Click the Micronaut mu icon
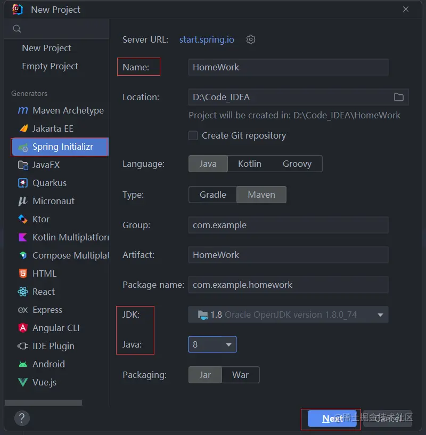This screenshot has height=435, width=426. point(23,201)
